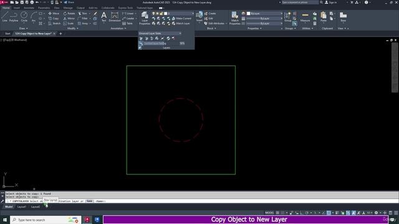Screen dimensions: 399x224
Task: Click Match Layer button
Action: (x=181, y=24)
